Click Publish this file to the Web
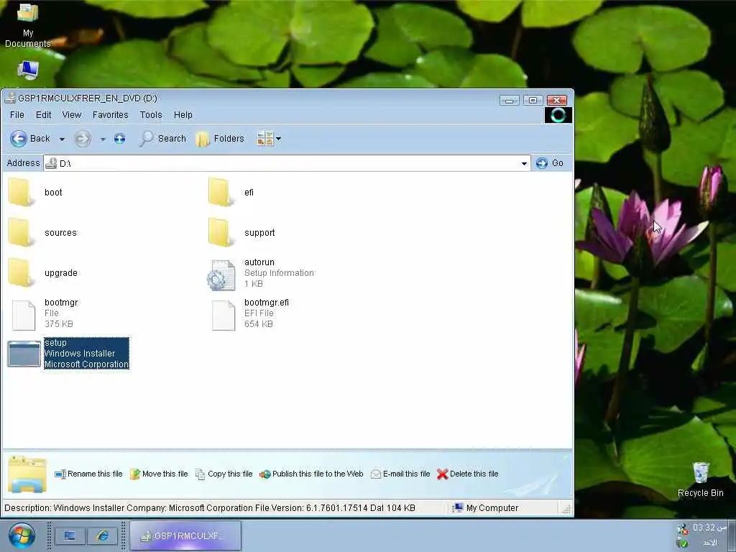This screenshot has height=552, width=736. 312,474
